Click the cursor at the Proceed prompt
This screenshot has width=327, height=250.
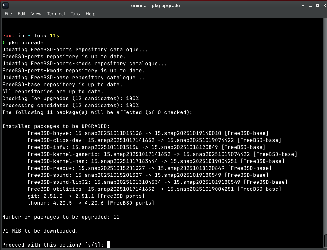pyautogui.click(x=109, y=245)
